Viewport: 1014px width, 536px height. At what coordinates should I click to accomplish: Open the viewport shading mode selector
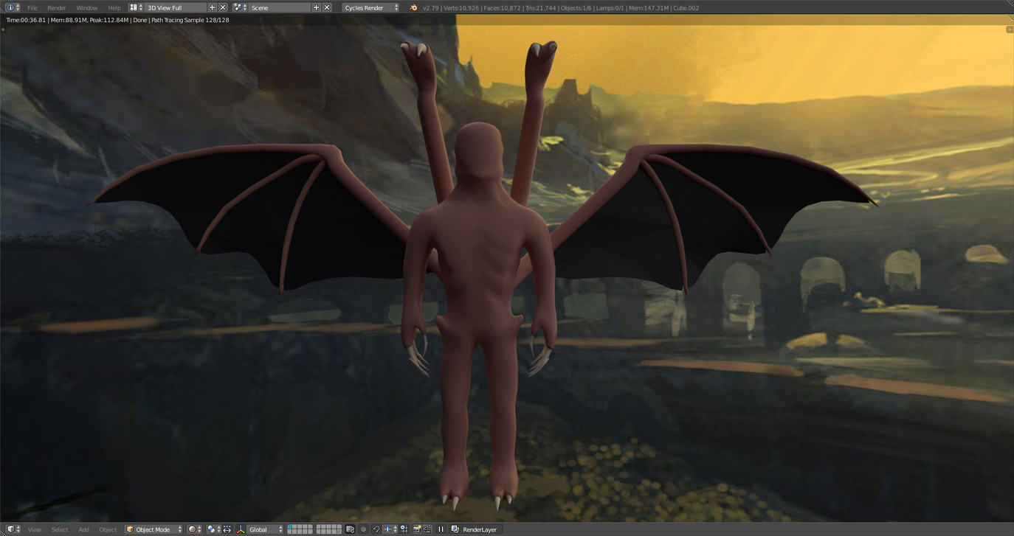195,529
